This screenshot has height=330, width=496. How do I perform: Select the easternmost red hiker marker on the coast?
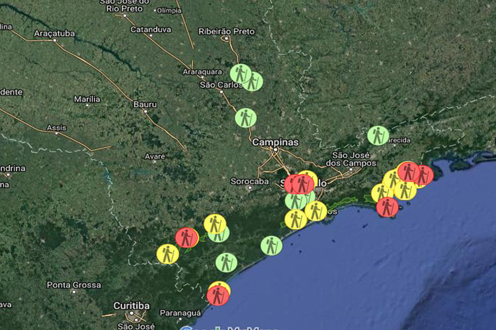(x=423, y=175)
